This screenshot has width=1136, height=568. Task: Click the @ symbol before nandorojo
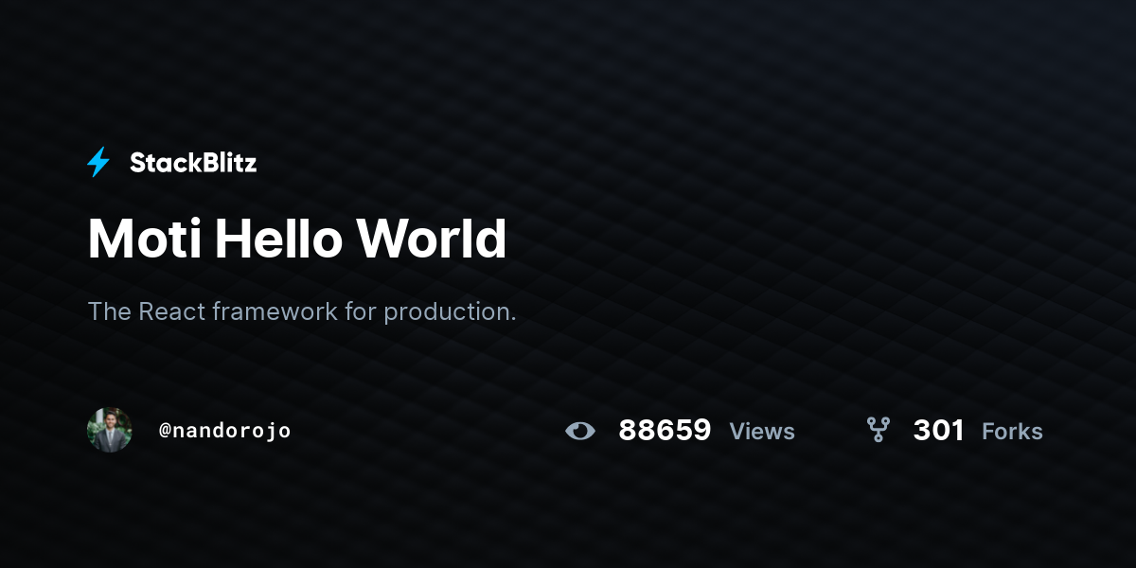165,431
